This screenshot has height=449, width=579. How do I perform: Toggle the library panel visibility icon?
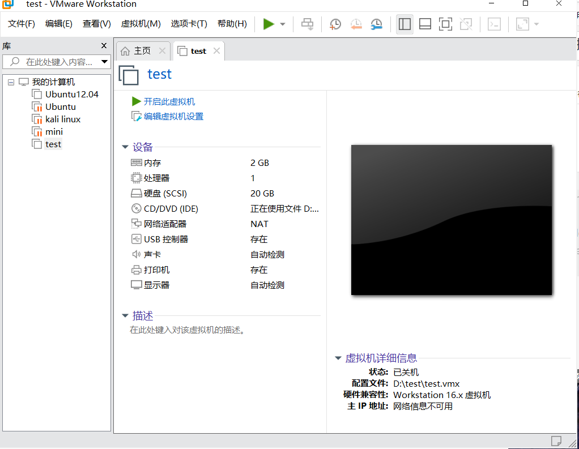(x=404, y=24)
